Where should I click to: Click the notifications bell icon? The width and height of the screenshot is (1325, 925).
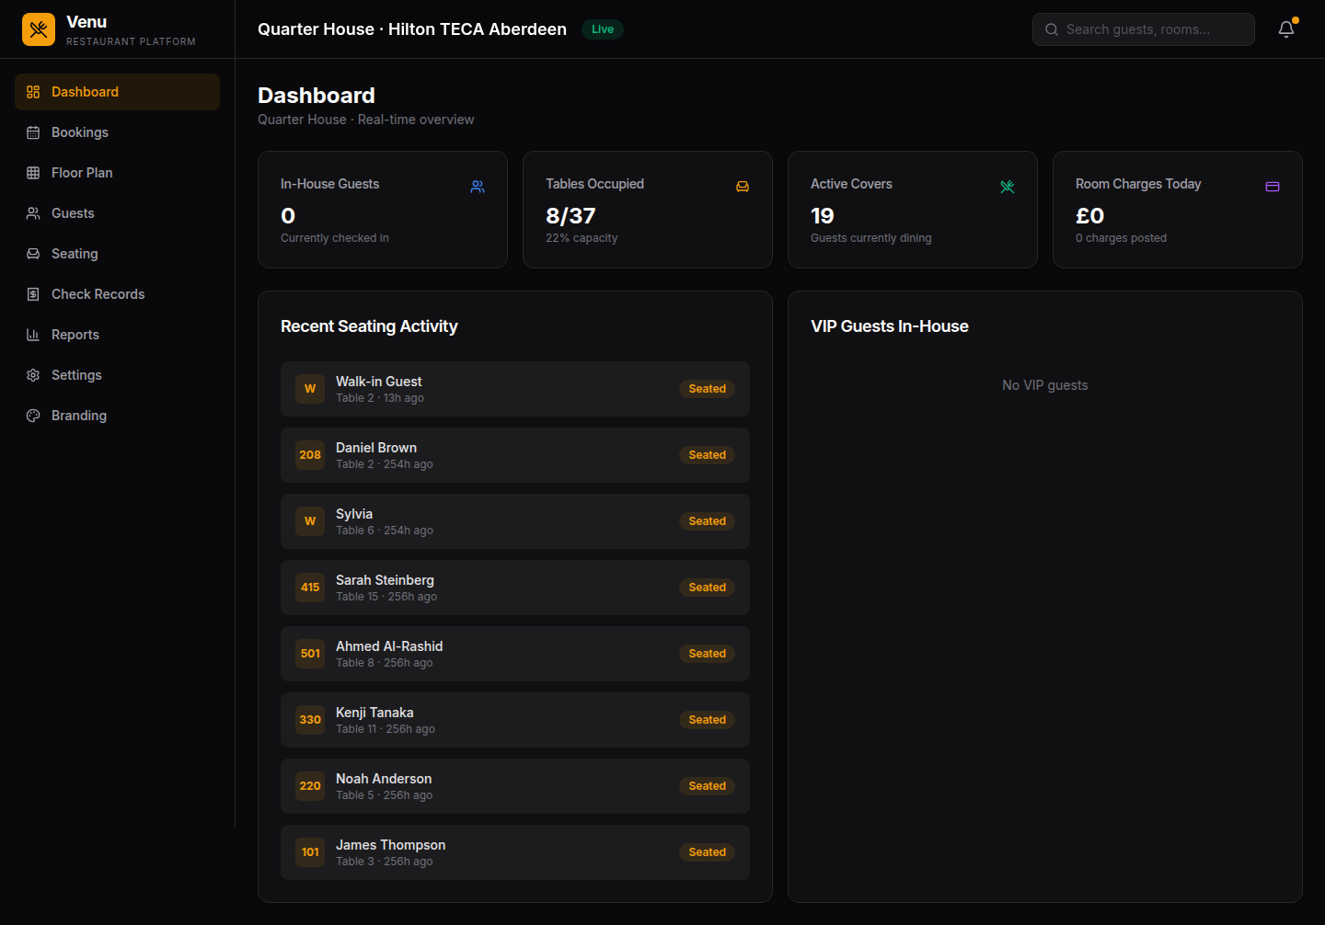1286,29
